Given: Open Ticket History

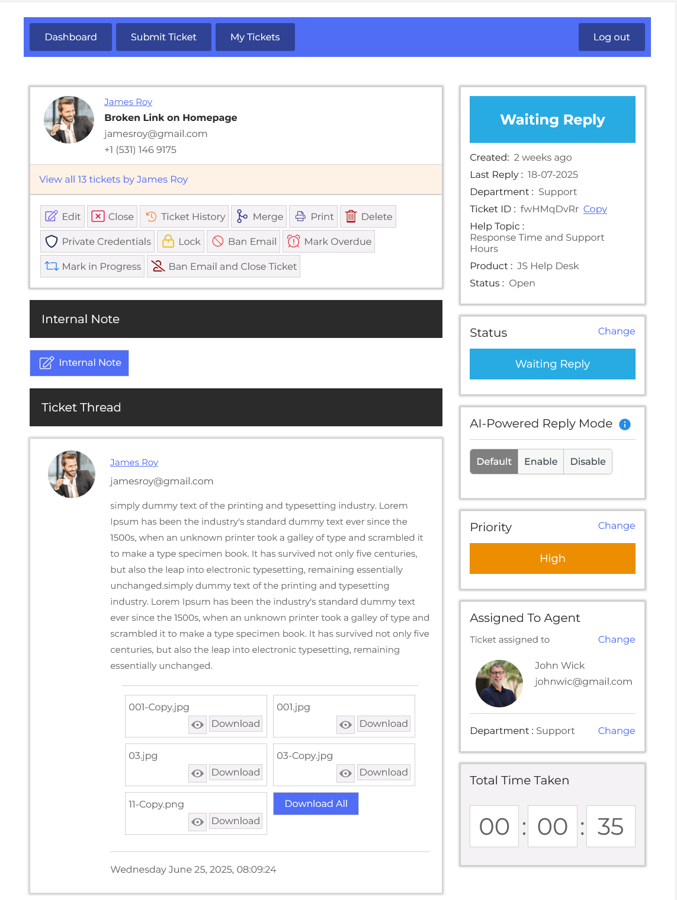Looking at the screenshot, I should coord(184,216).
